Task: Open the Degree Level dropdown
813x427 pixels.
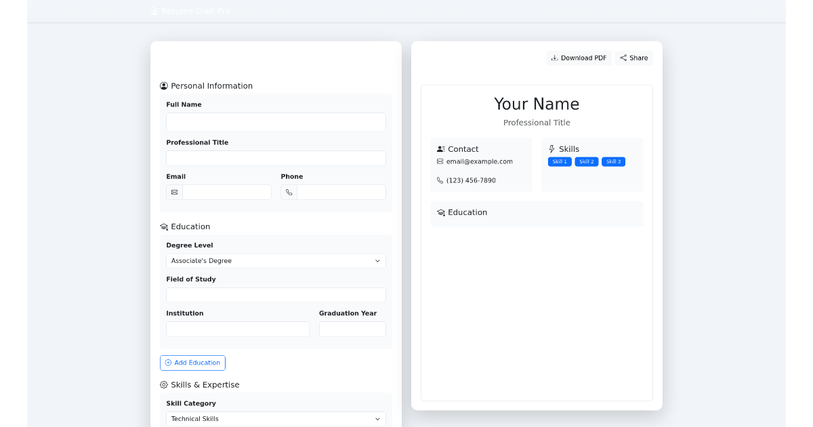Action: point(276,260)
